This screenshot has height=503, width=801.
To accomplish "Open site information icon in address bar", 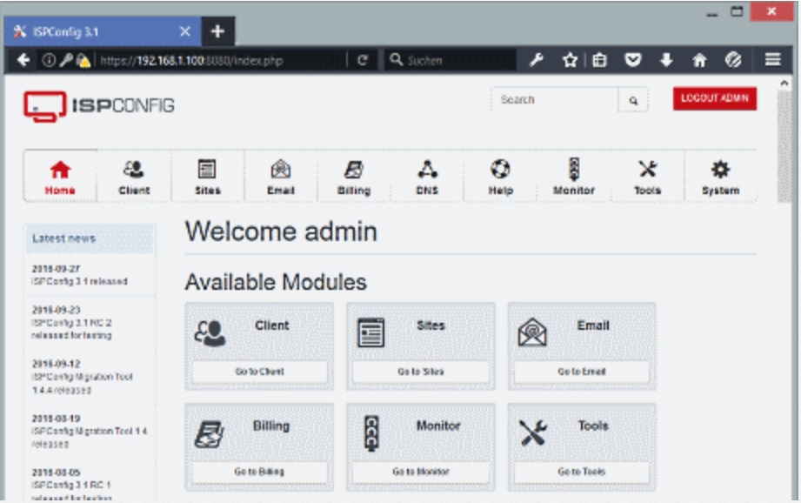I will coord(49,60).
